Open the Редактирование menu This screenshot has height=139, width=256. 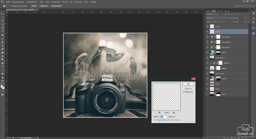(x=18, y=2)
